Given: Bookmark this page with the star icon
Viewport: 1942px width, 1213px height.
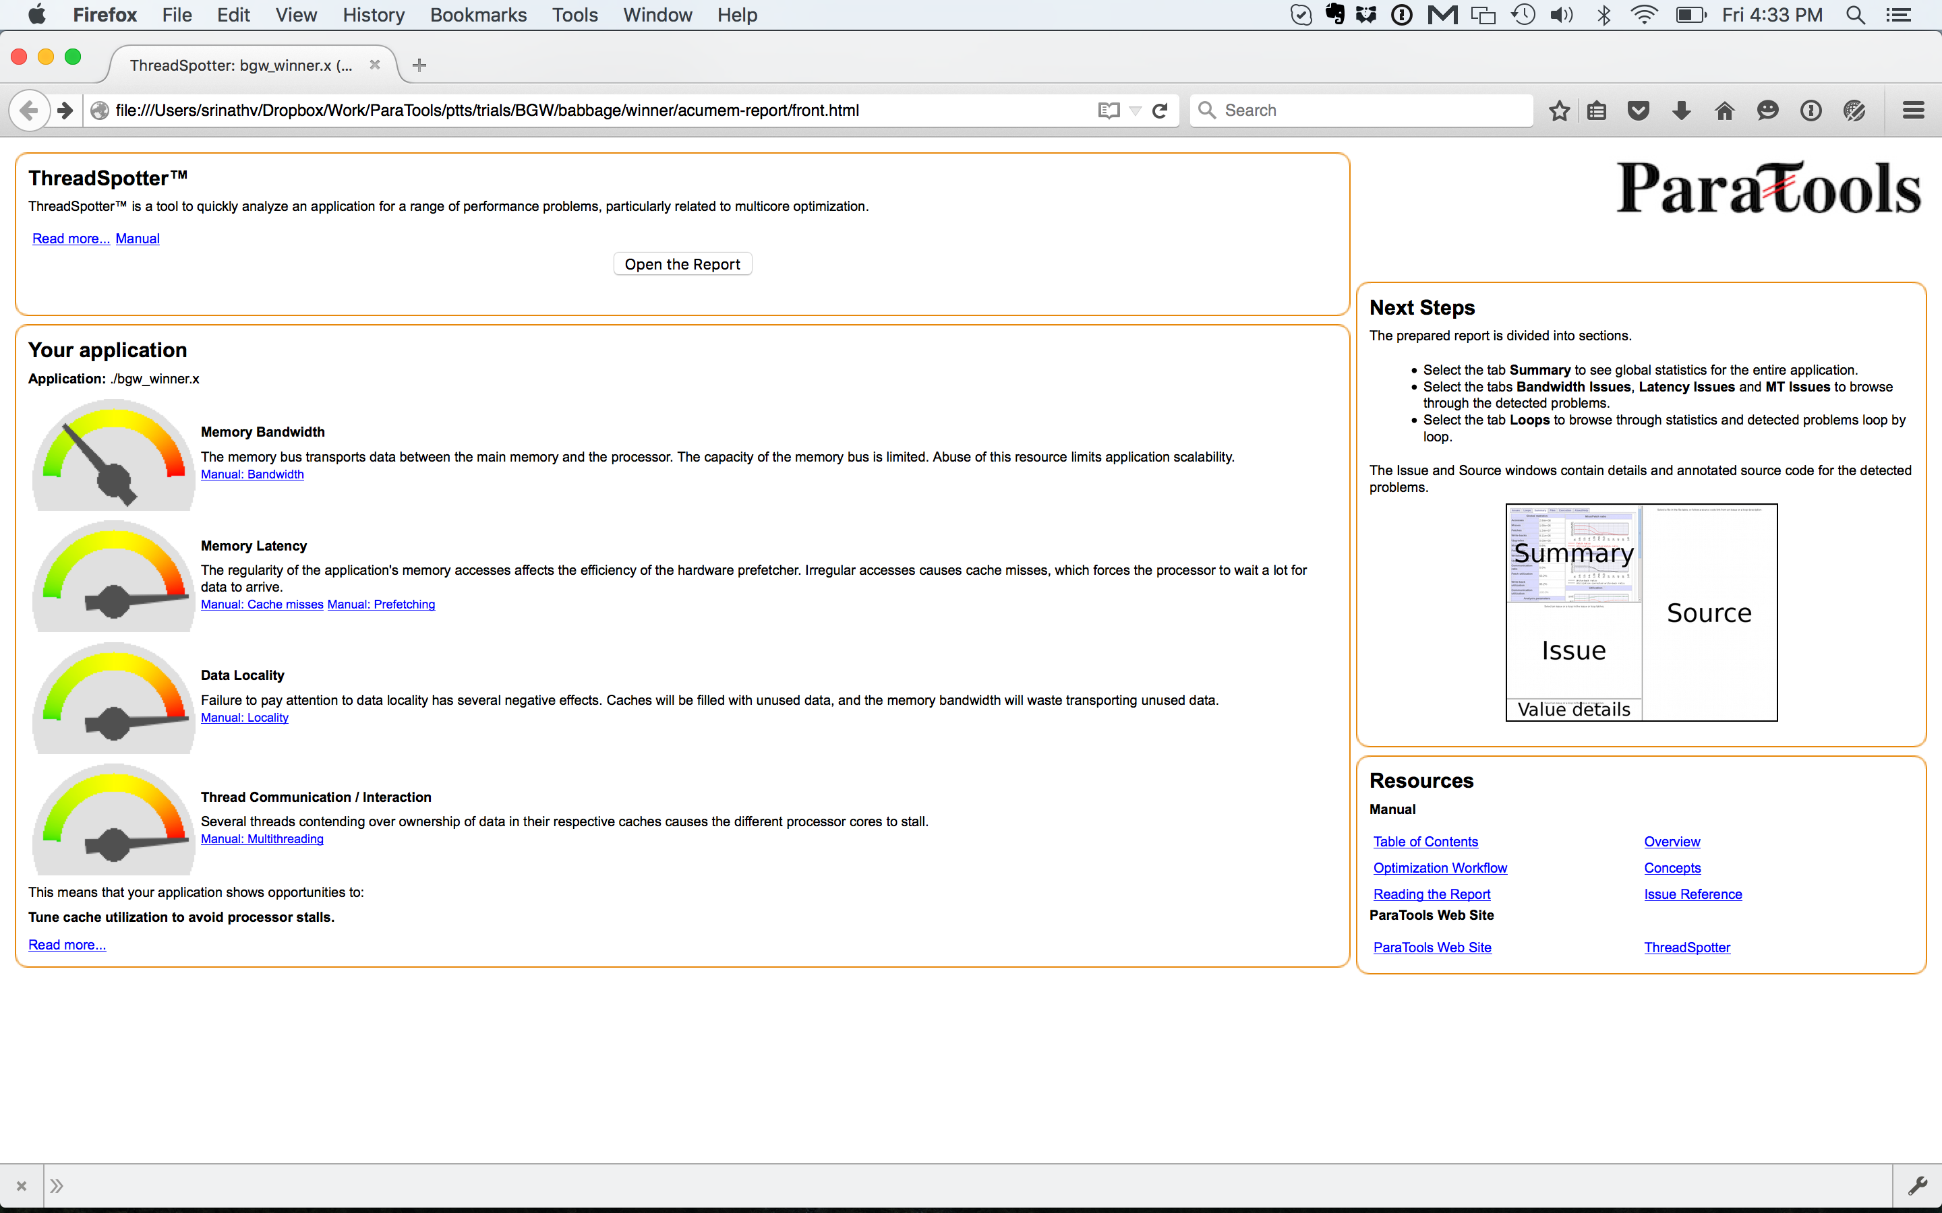Looking at the screenshot, I should [1559, 111].
